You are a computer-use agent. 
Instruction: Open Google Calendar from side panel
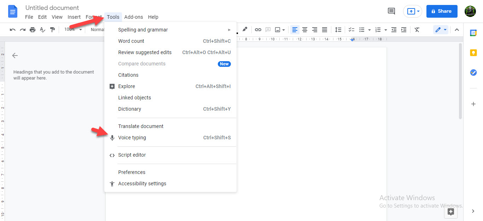tap(473, 33)
